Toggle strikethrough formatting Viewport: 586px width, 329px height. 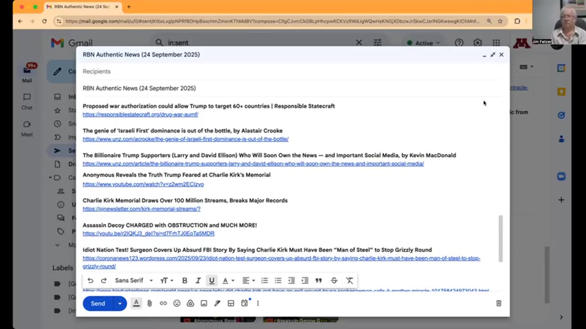pos(334,281)
